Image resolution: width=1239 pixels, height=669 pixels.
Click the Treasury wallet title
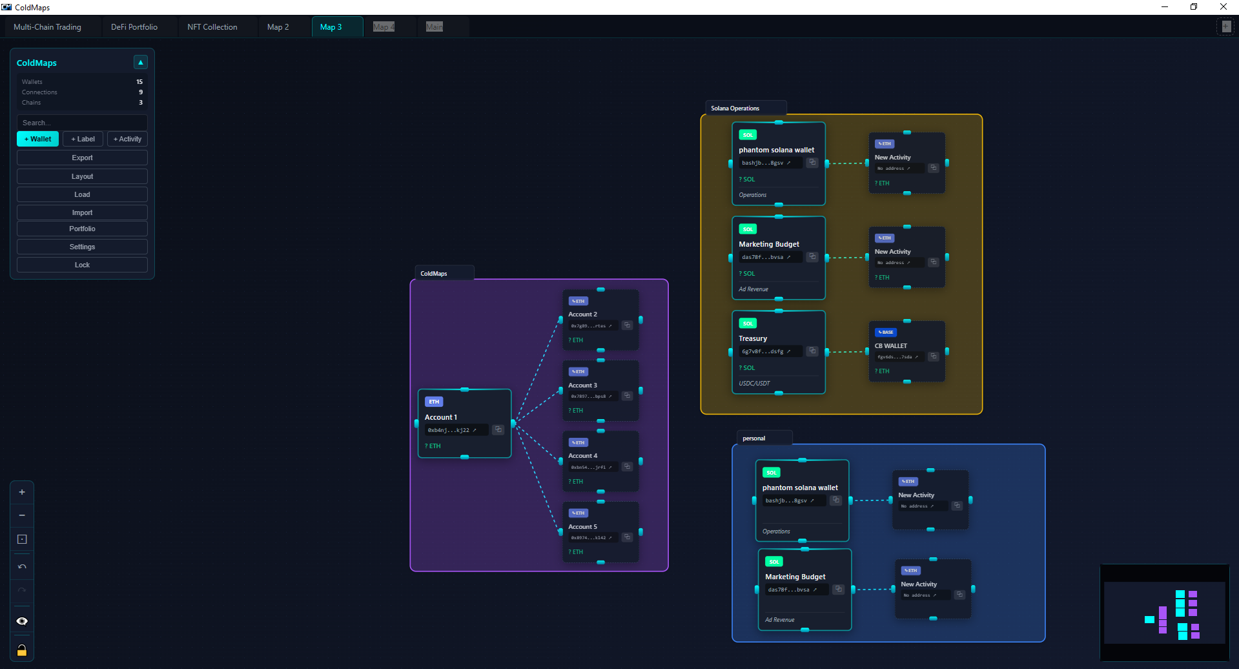pos(753,338)
